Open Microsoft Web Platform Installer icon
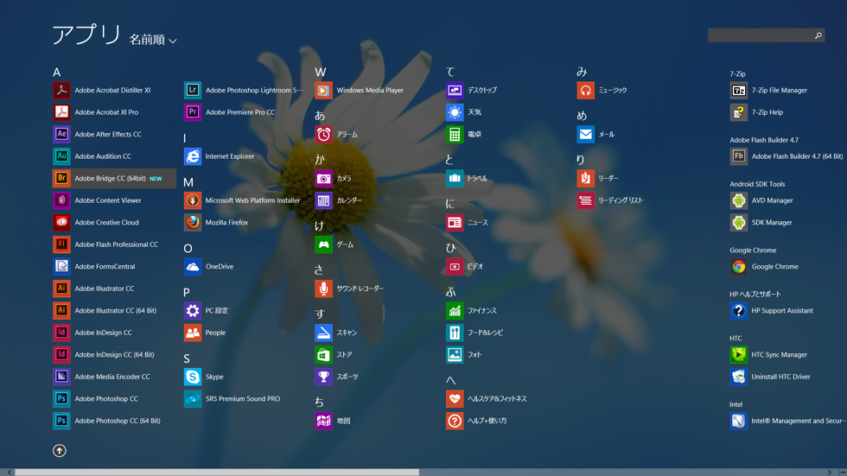The height and width of the screenshot is (476, 847). 193,200
